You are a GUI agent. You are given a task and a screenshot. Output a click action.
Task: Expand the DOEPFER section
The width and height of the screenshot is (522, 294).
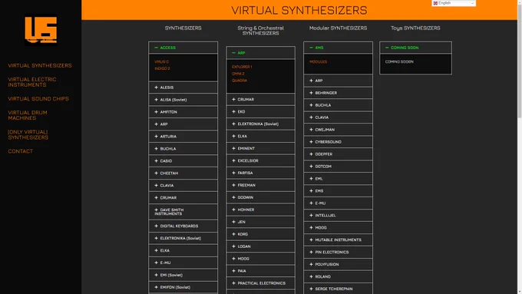point(338,154)
